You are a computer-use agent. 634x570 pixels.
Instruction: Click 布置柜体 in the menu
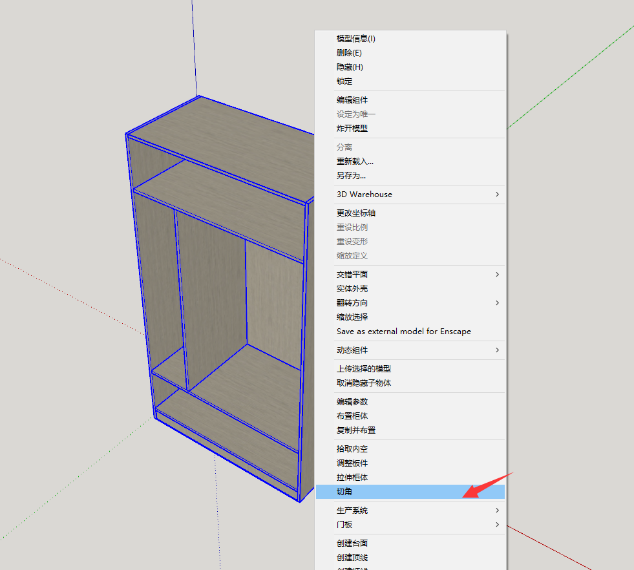tap(352, 416)
